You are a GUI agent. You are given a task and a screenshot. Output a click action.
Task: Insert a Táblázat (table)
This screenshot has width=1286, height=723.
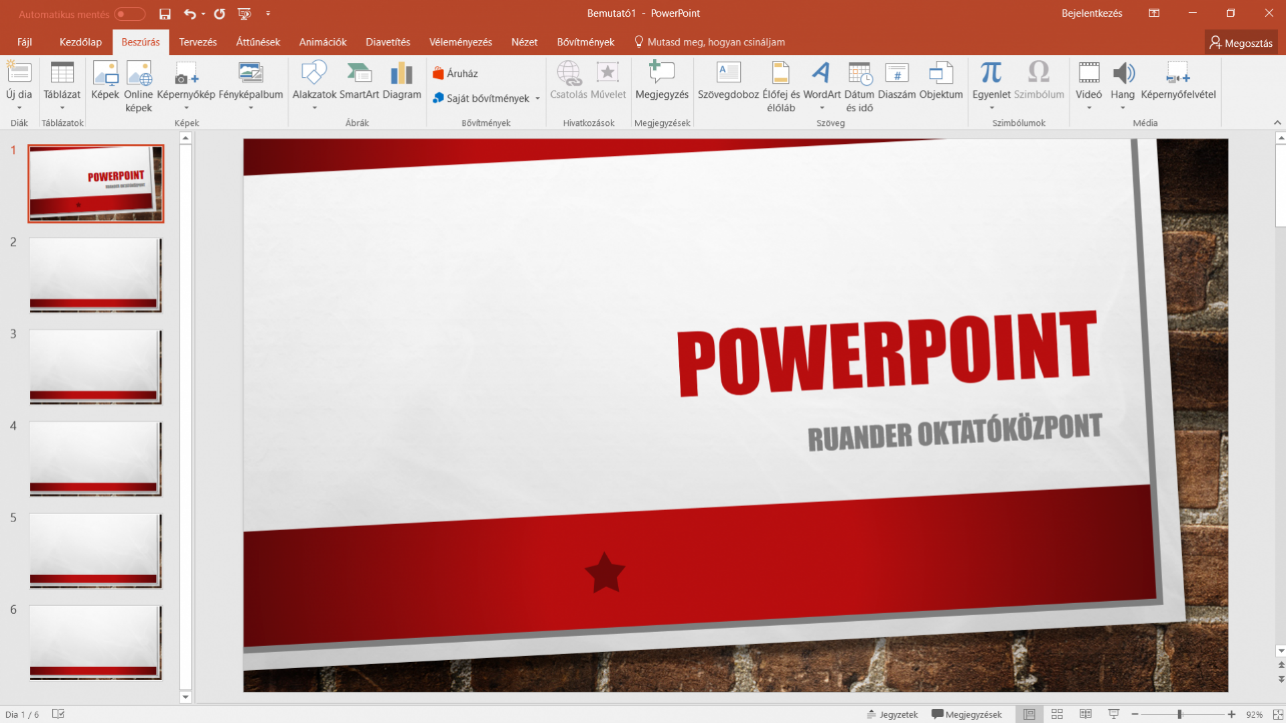tap(62, 85)
